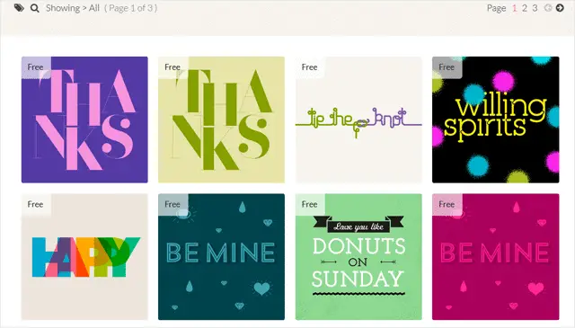Select current page number 1
This screenshot has width=575, height=328.
click(515, 8)
